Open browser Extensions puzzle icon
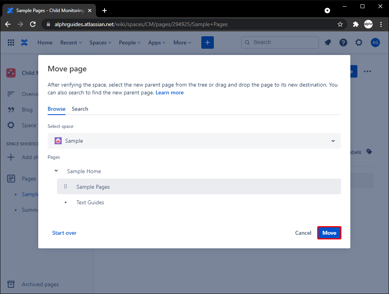 355,24
